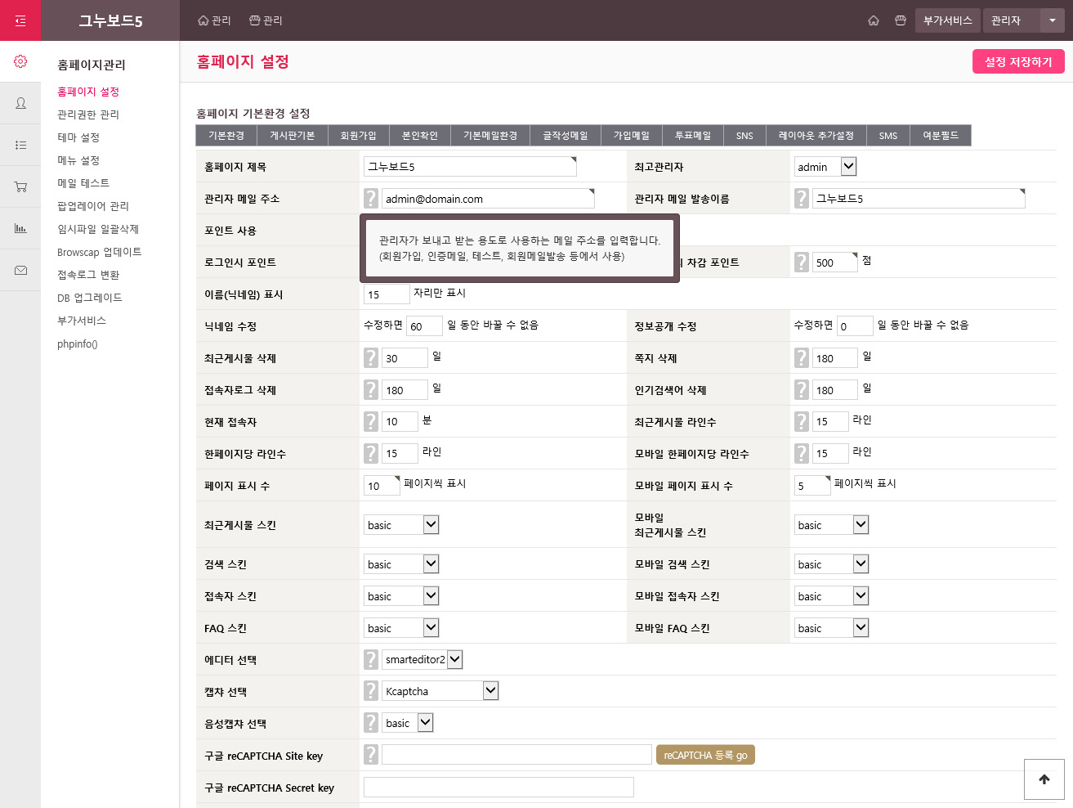The width and height of the screenshot is (1073, 808).
Task: Open 테마 설정 in the side menu
Action: 78,137
